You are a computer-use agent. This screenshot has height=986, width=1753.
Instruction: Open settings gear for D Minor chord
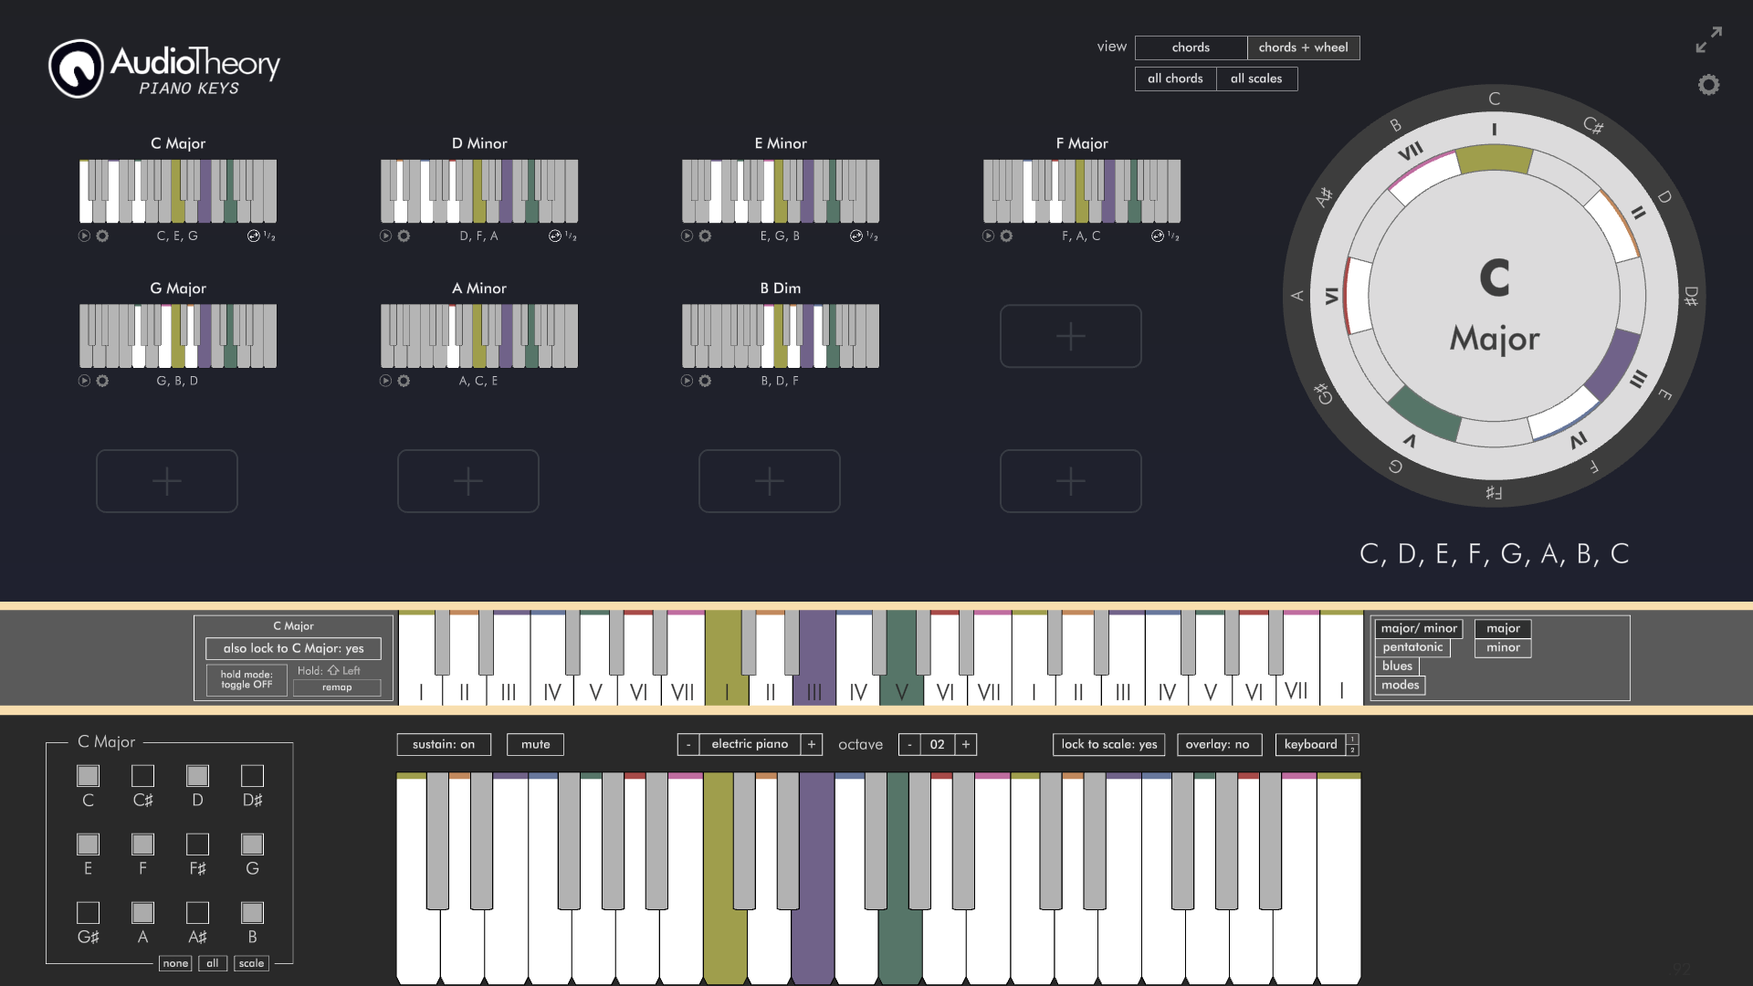(x=404, y=236)
